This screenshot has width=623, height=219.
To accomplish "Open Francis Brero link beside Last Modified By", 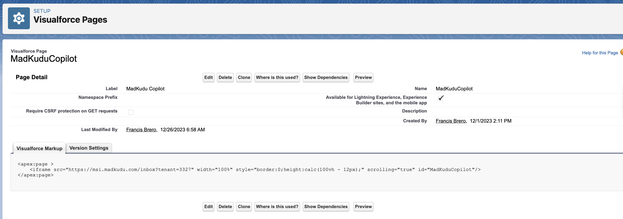I will pos(141,130).
